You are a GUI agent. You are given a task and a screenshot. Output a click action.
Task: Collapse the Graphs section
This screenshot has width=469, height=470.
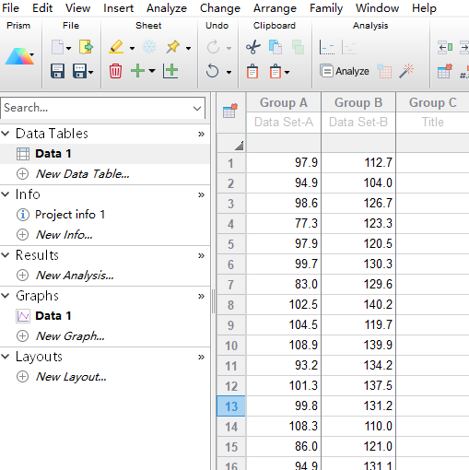pos(6,296)
